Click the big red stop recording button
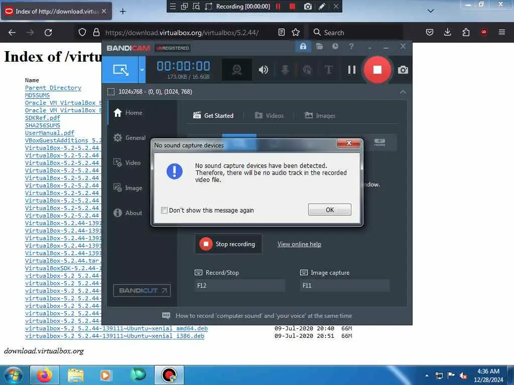This screenshot has width=514, height=385. (377, 69)
